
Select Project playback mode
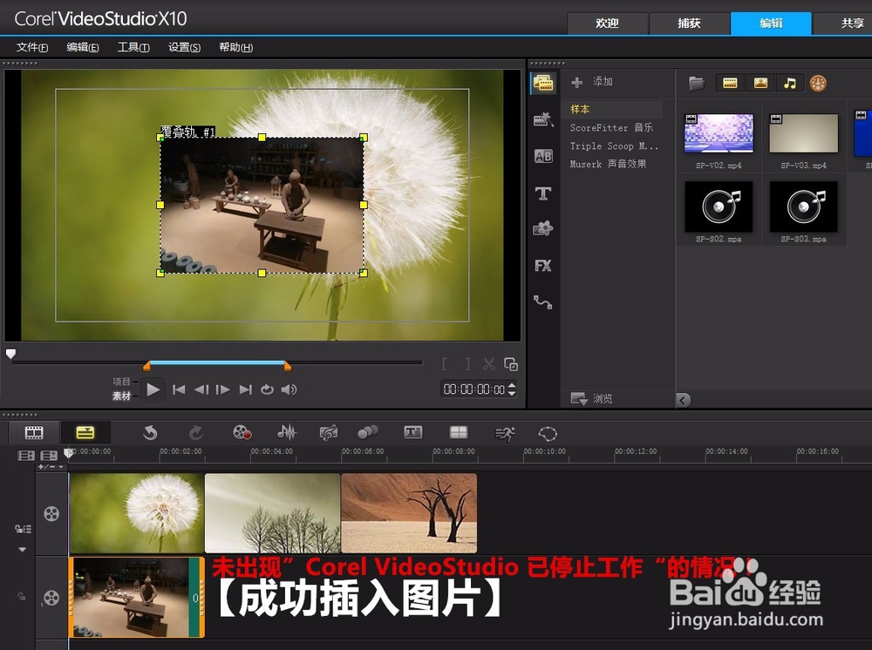click(x=121, y=382)
